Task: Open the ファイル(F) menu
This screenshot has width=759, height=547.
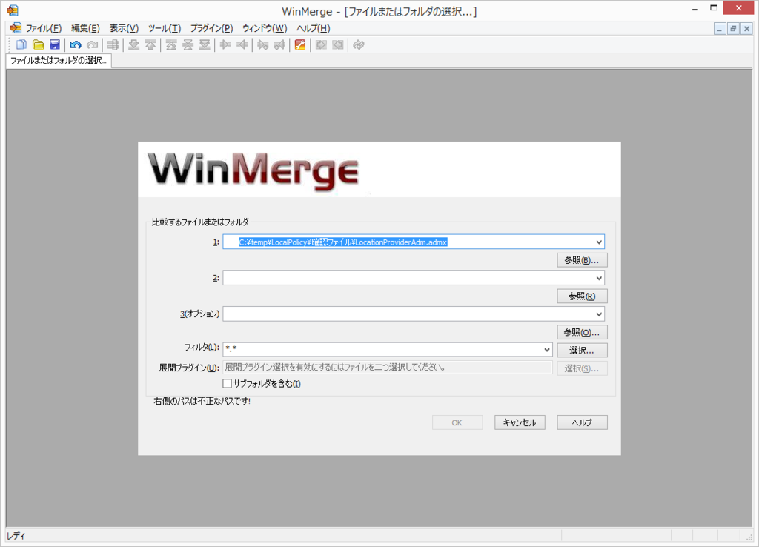Action: tap(44, 29)
